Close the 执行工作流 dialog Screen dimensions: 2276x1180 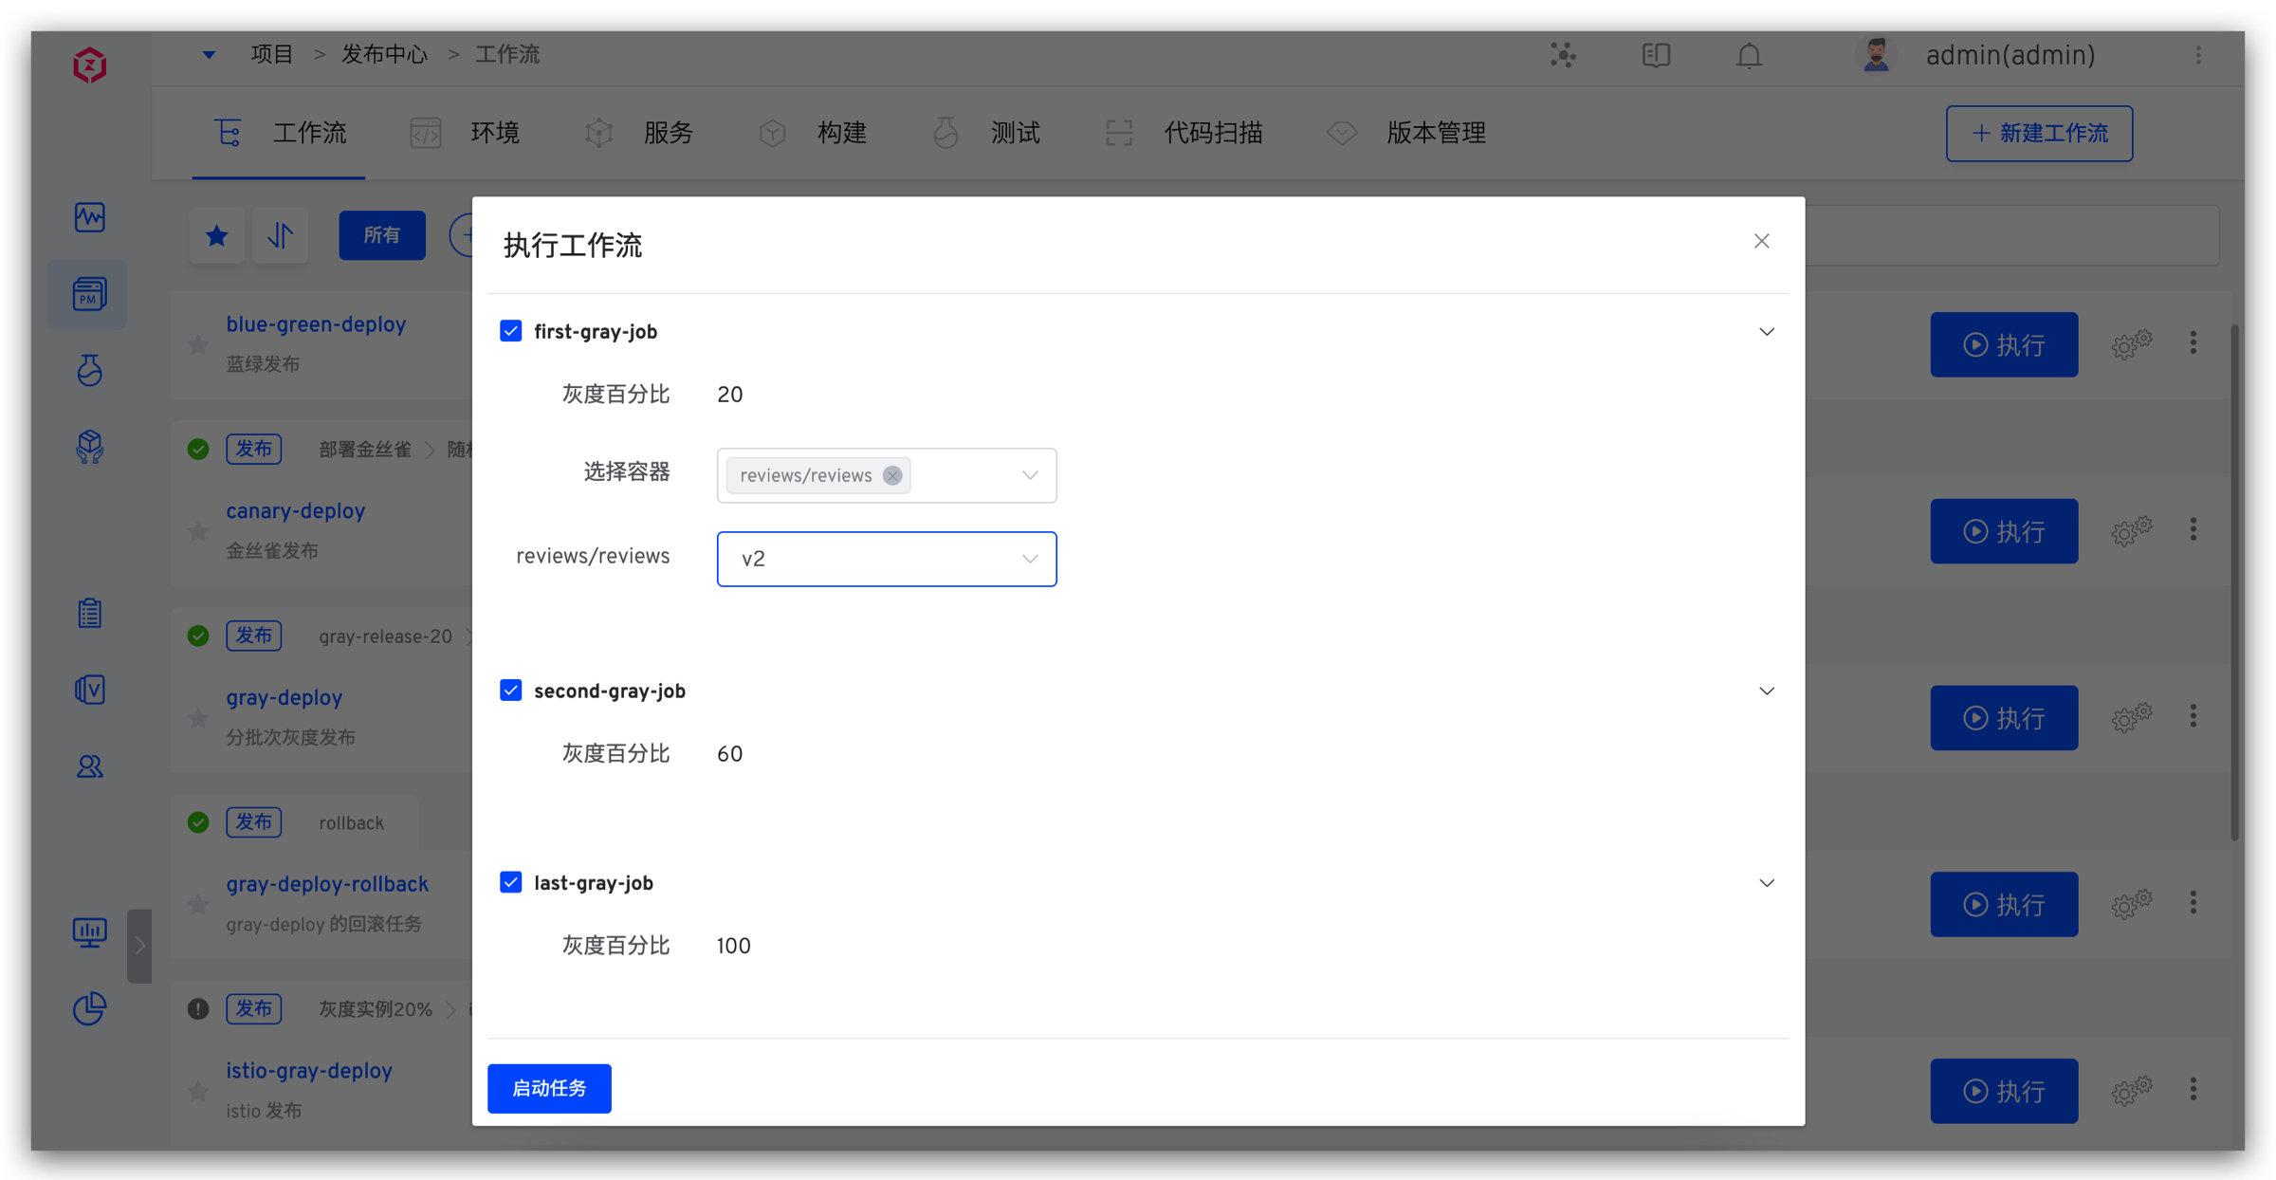1761,242
